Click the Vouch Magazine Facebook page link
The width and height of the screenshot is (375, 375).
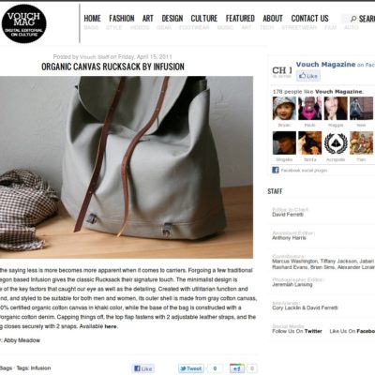[x=325, y=65]
